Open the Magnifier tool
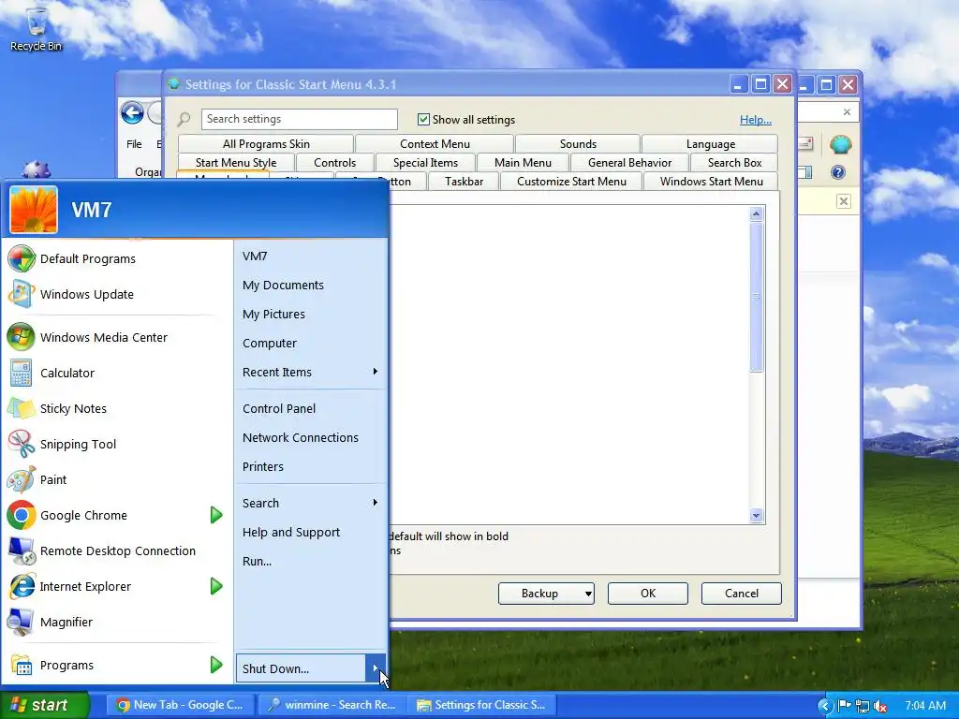The image size is (959, 719). (113, 622)
